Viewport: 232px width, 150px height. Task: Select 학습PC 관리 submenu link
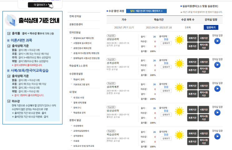(79, 79)
